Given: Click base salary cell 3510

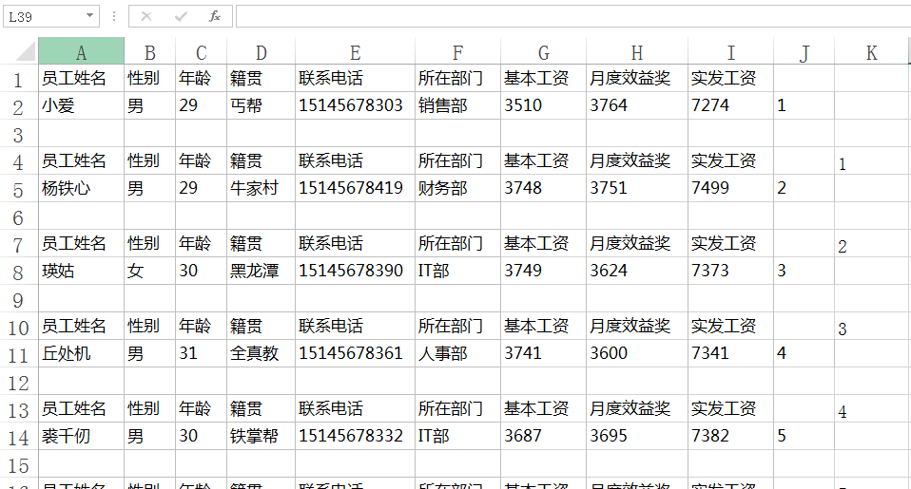Looking at the screenshot, I should [x=543, y=105].
